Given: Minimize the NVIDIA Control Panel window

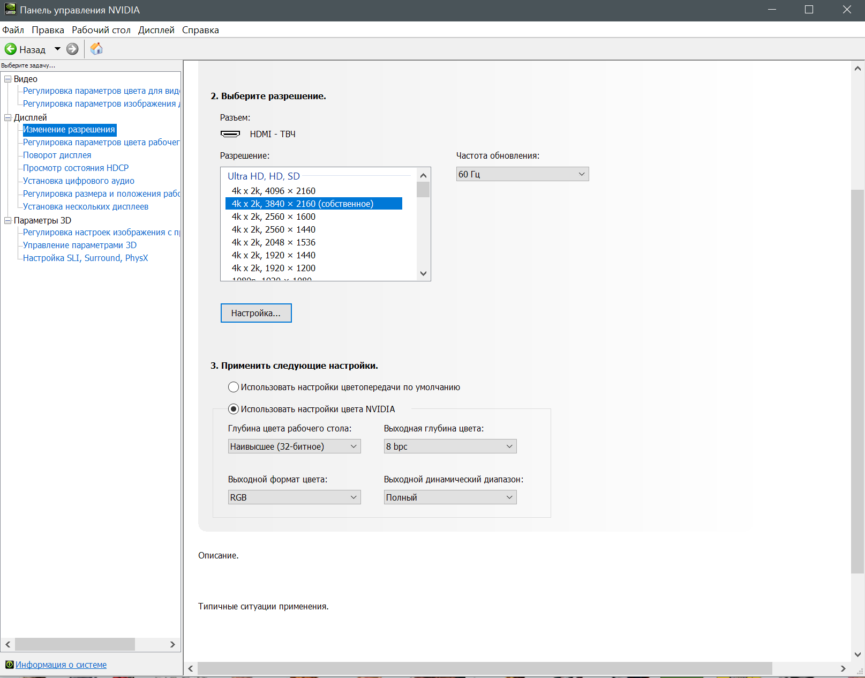Looking at the screenshot, I should tap(772, 10).
